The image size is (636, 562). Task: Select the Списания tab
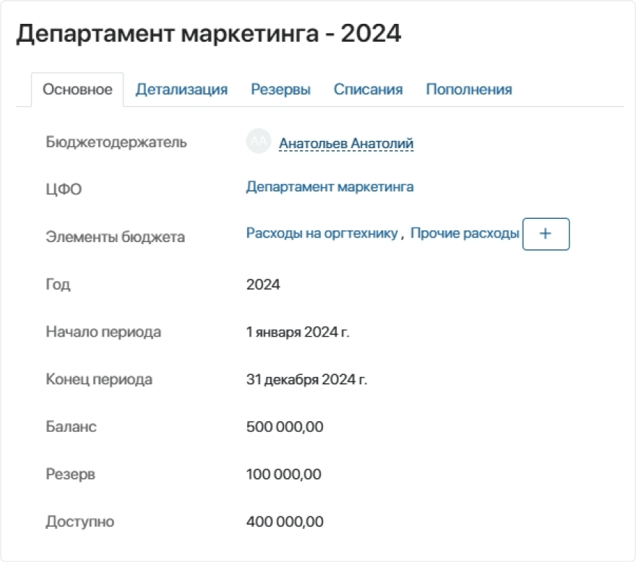click(x=368, y=90)
